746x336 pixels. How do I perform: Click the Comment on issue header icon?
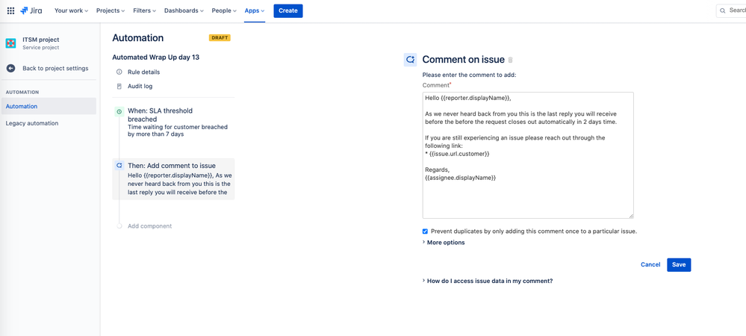410,60
